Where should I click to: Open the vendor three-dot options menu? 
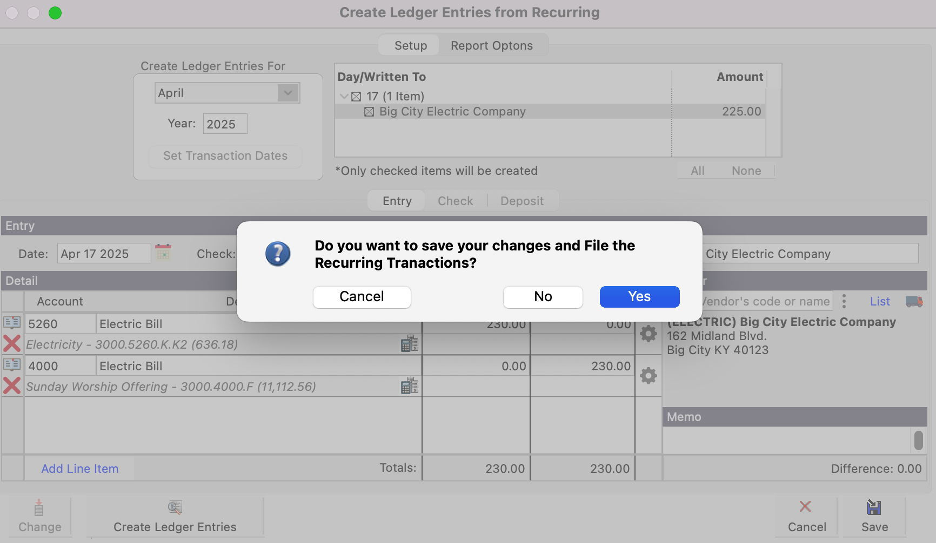844,301
